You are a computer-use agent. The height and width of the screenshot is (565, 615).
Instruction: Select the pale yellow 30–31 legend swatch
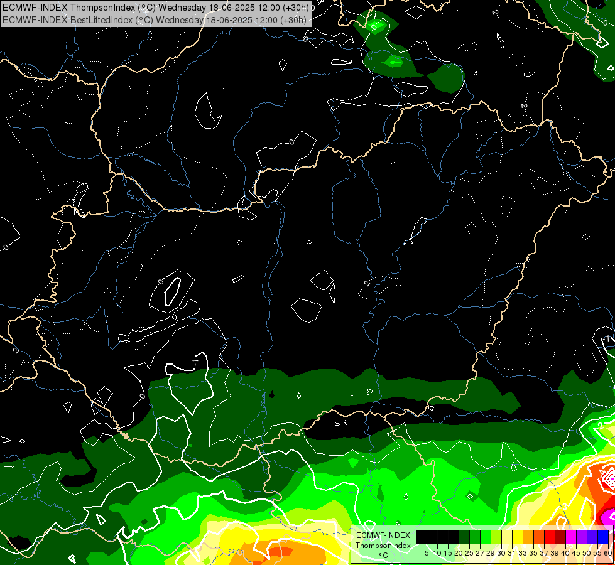tap(507, 537)
